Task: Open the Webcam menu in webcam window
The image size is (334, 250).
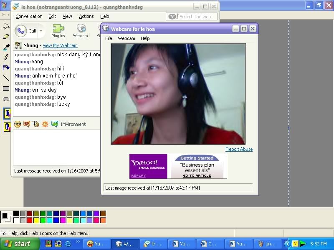Action: tap(126, 38)
